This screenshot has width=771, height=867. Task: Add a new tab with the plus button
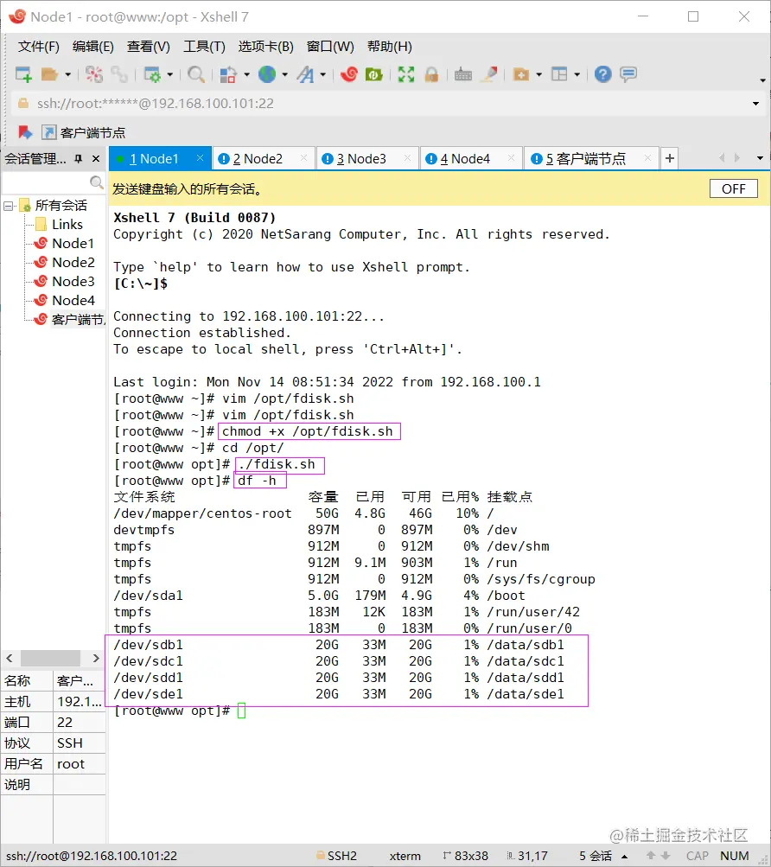click(669, 159)
